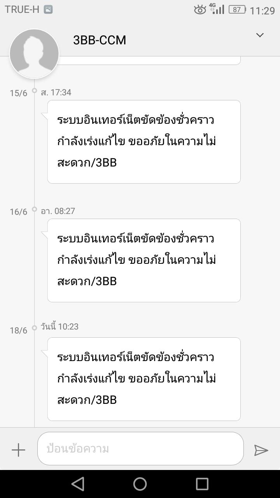Screen dimensions: 280x498
Task: Tap the 3BB-CCM conversation title
Action: [x=100, y=40]
